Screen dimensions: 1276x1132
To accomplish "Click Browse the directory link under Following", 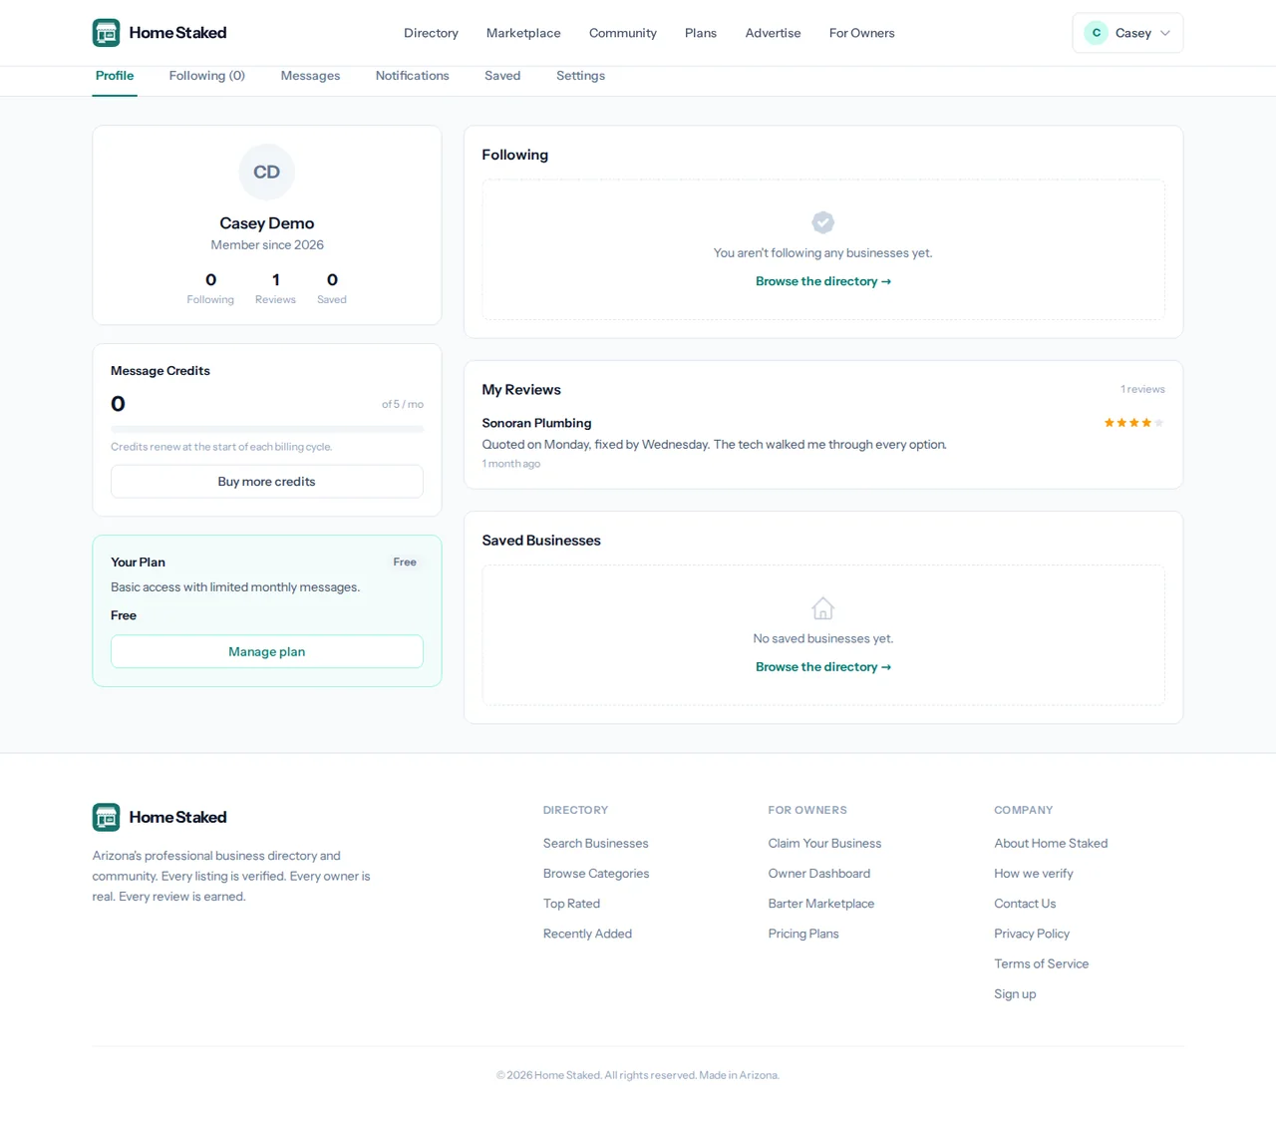I will pyautogui.click(x=823, y=281).
